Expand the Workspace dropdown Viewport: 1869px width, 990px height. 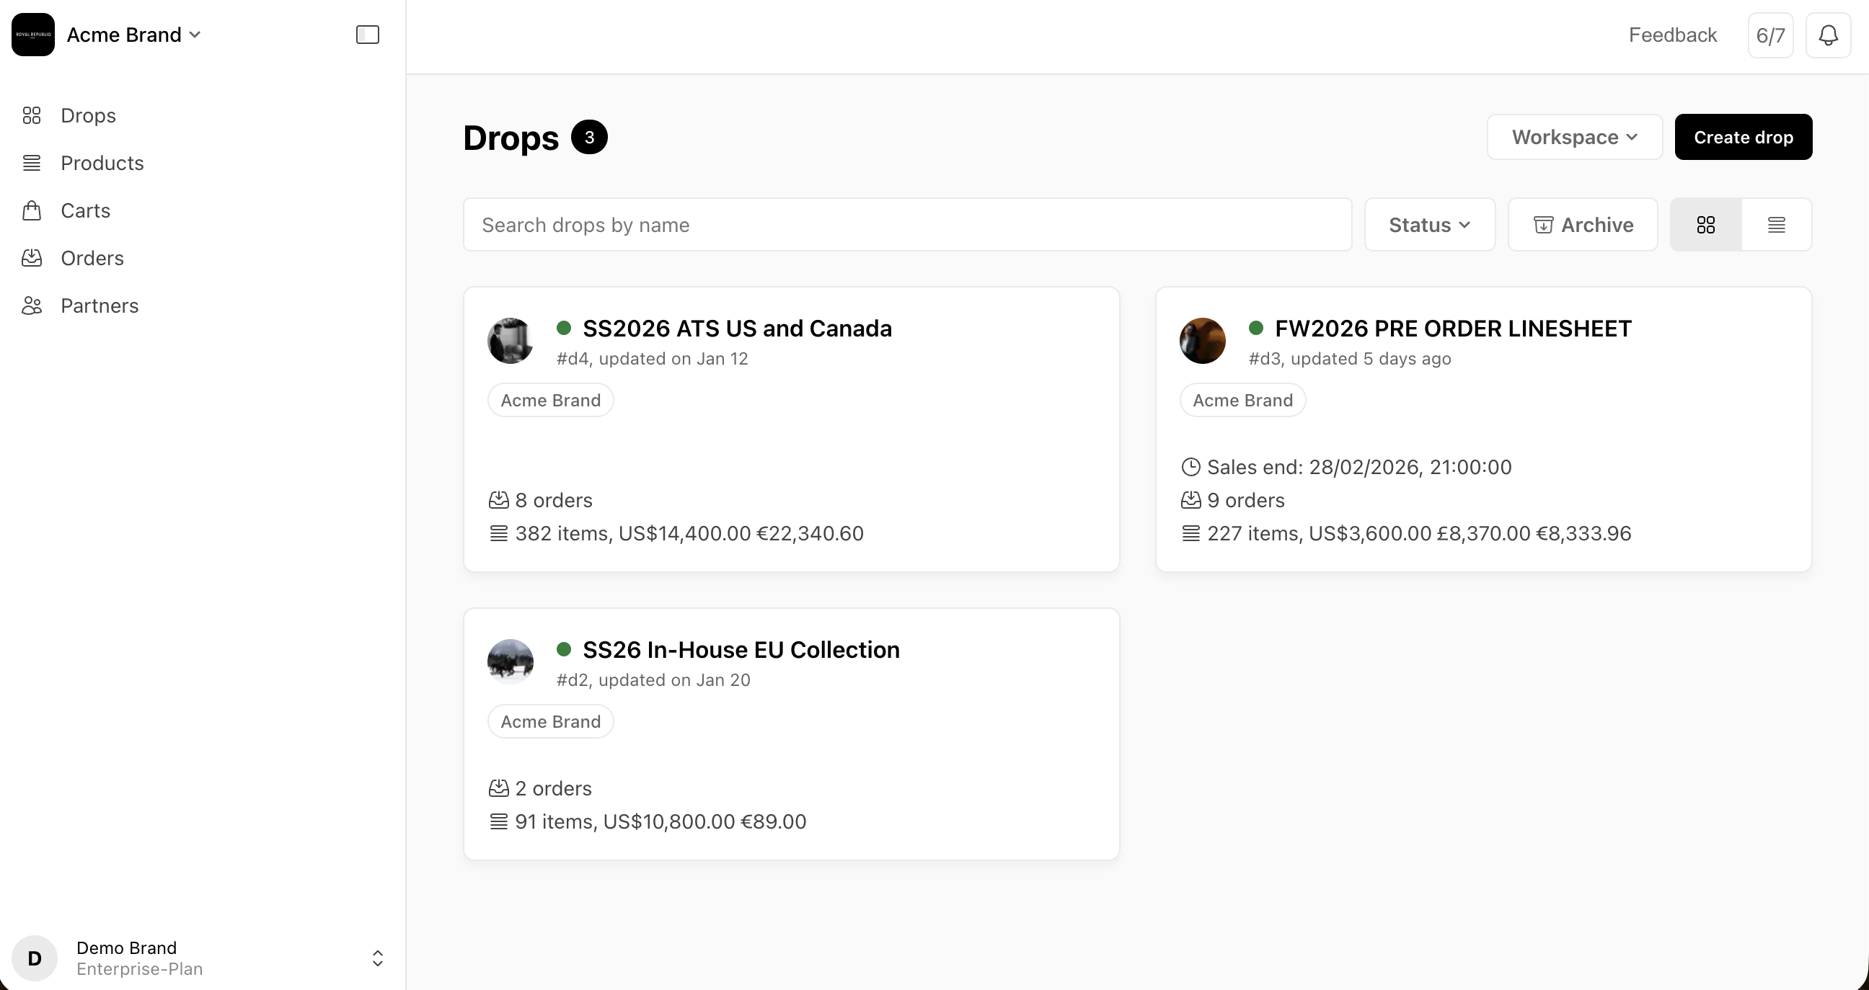[x=1573, y=137]
